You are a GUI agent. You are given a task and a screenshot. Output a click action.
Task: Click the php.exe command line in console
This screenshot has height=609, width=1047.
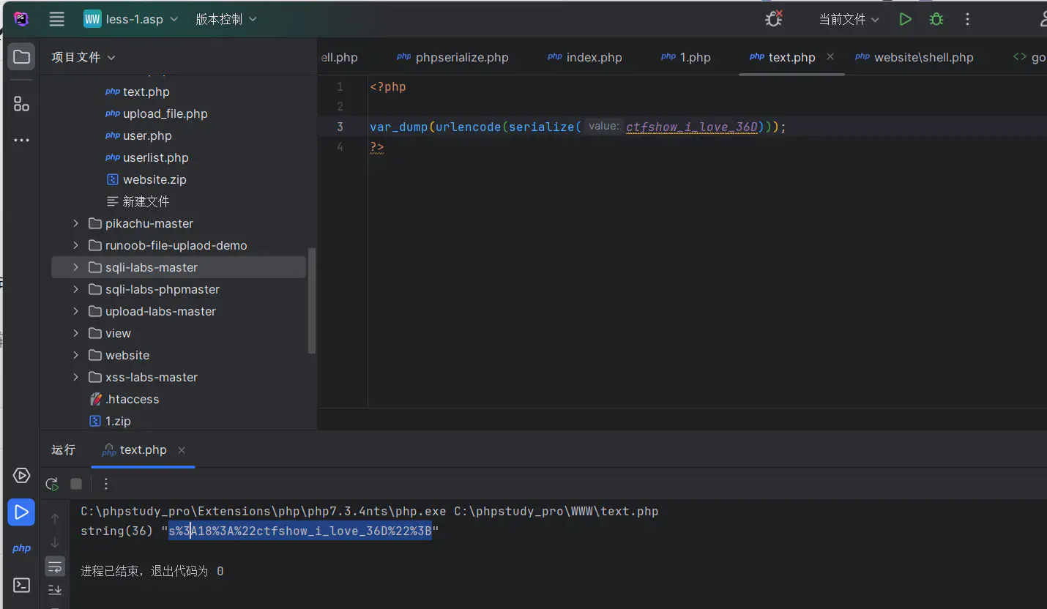tap(370, 512)
